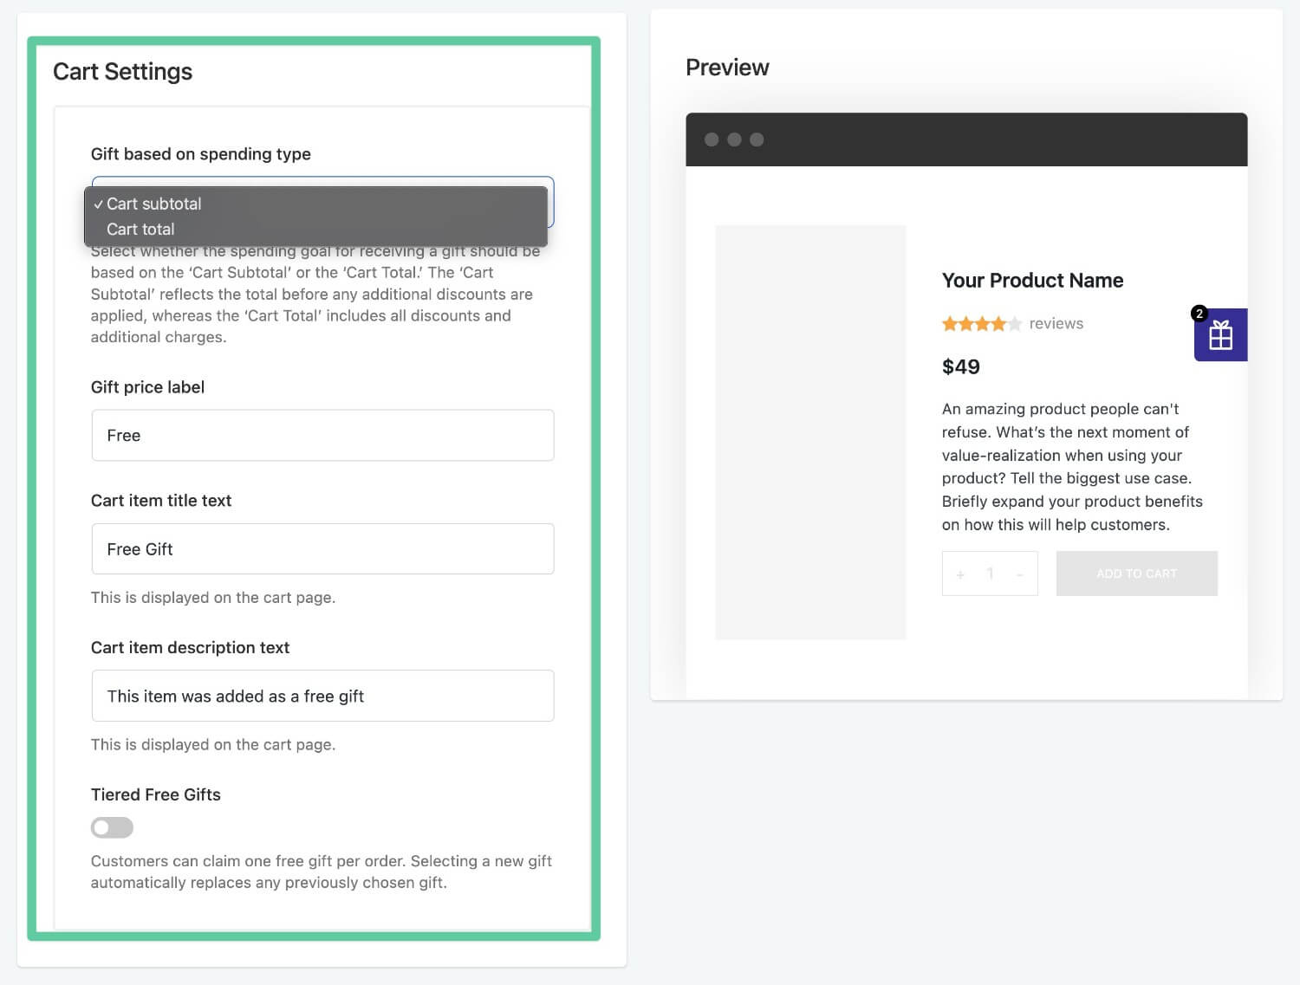Click the Gift price label field containing Free
Image resolution: width=1300 pixels, height=985 pixels.
point(322,435)
